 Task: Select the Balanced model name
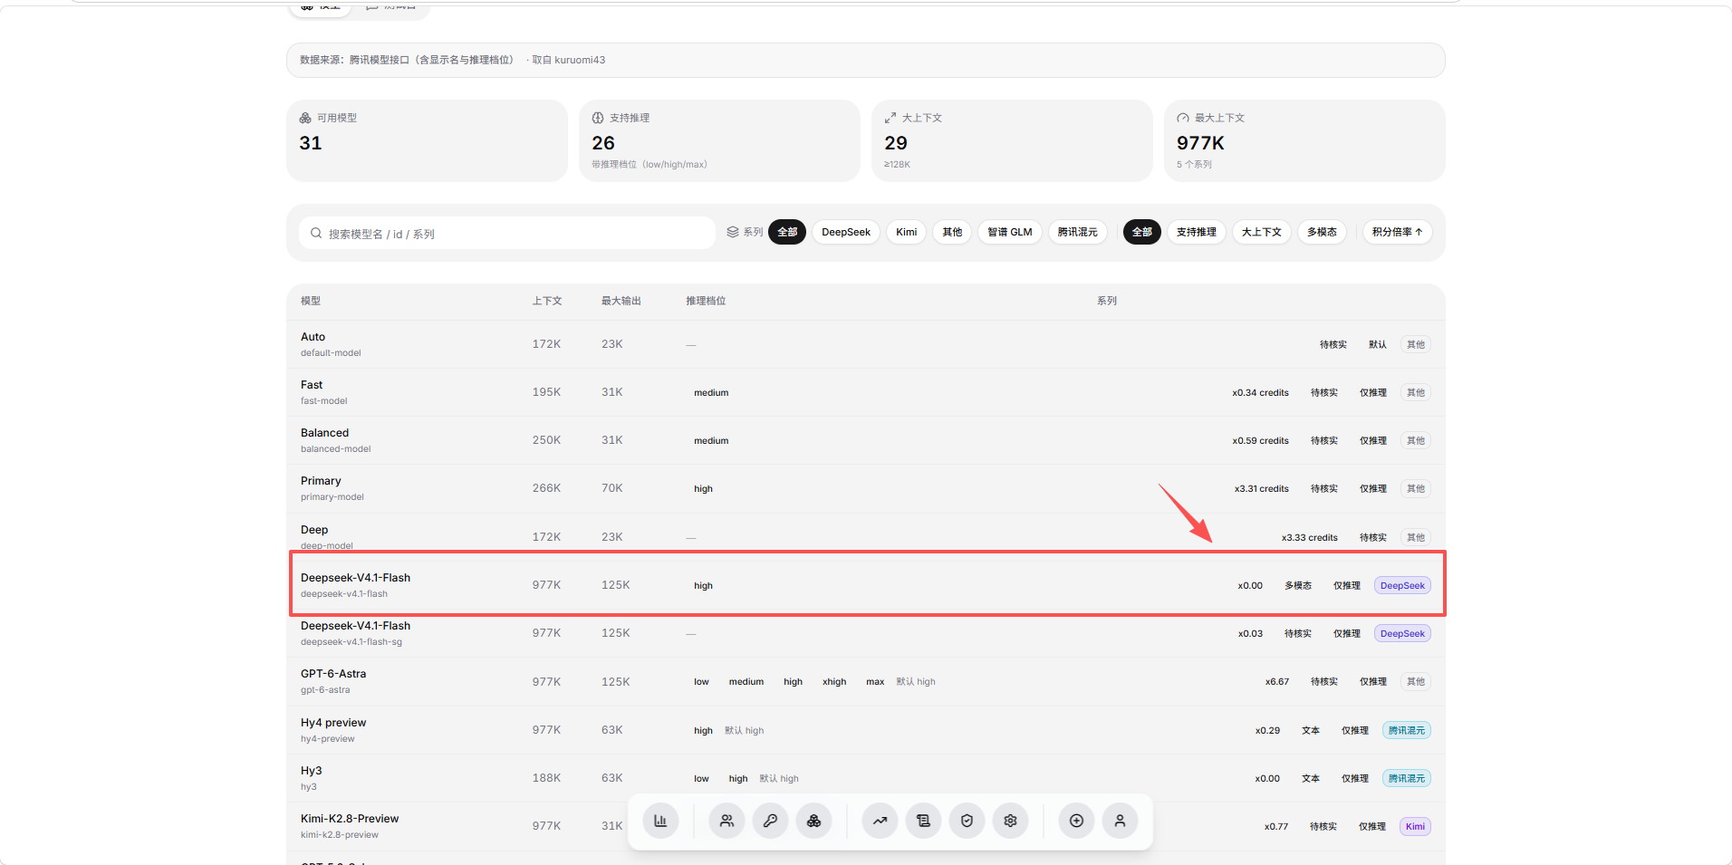(x=324, y=433)
